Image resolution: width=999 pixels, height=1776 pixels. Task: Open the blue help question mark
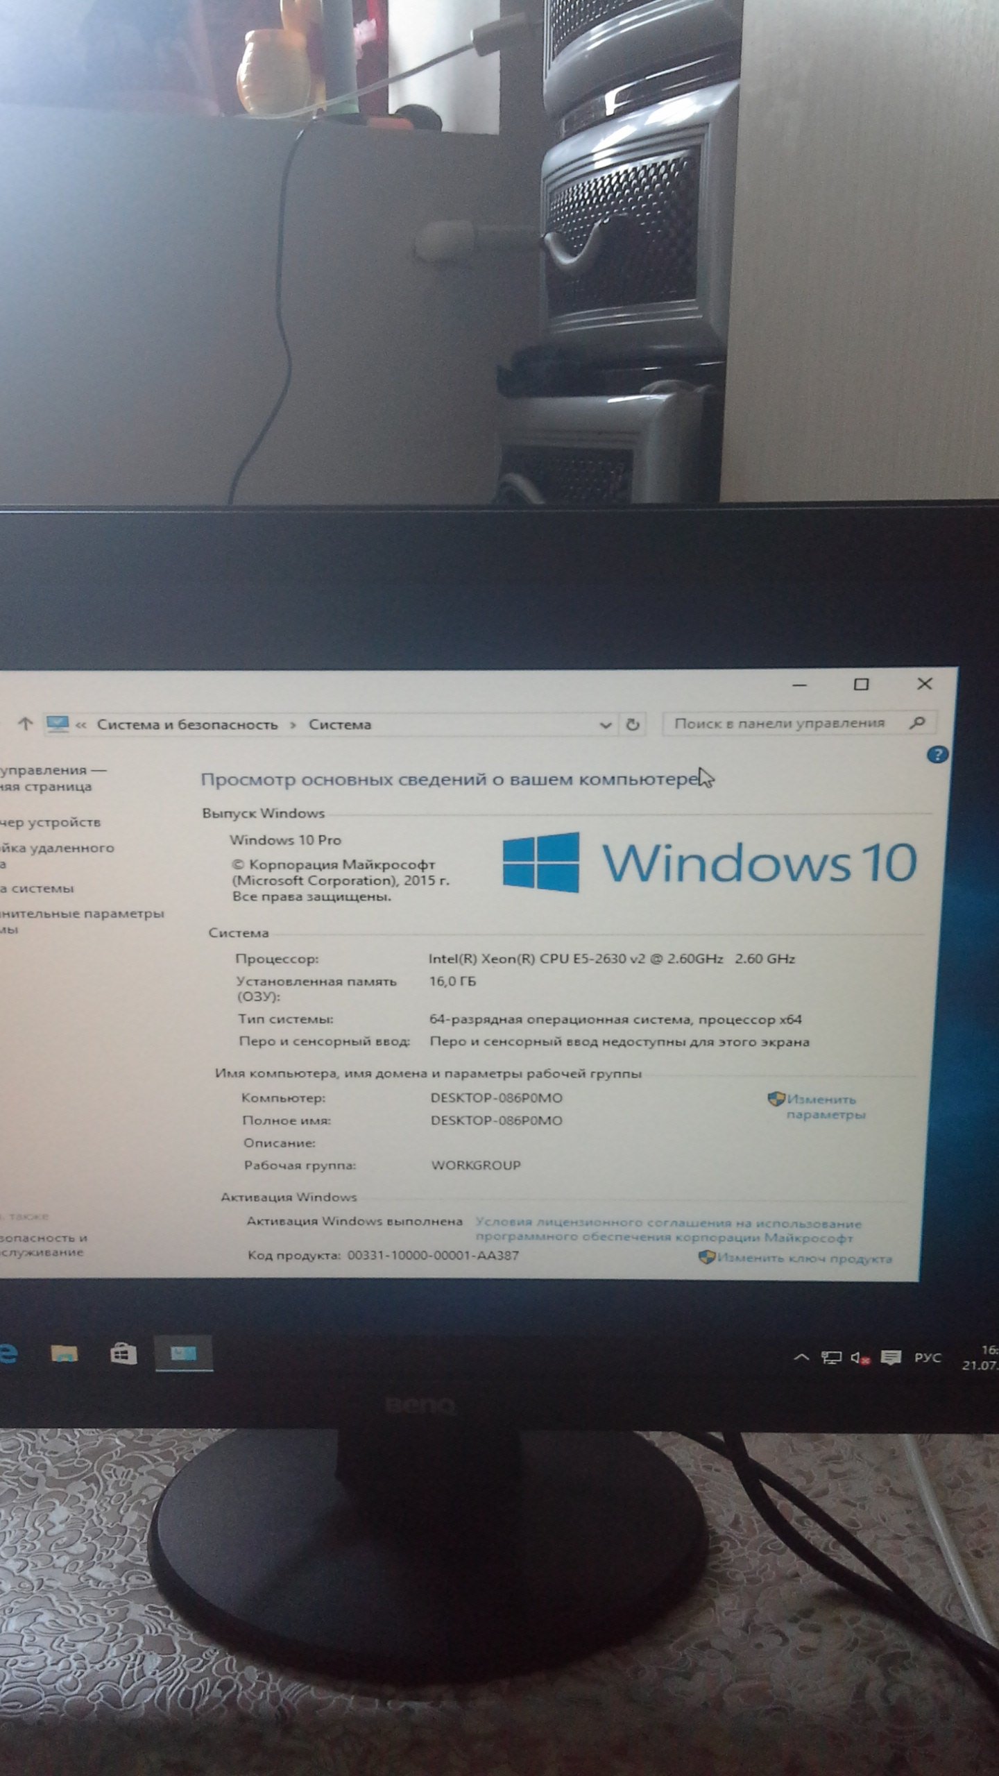point(937,754)
